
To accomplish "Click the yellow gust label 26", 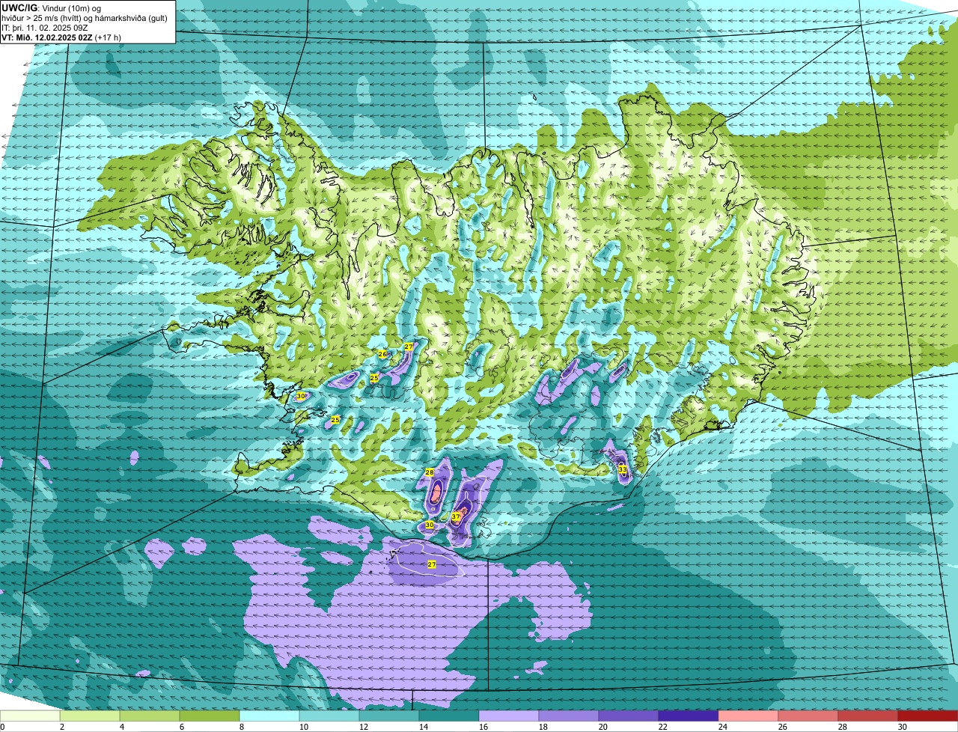I will click(x=382, y=354).
